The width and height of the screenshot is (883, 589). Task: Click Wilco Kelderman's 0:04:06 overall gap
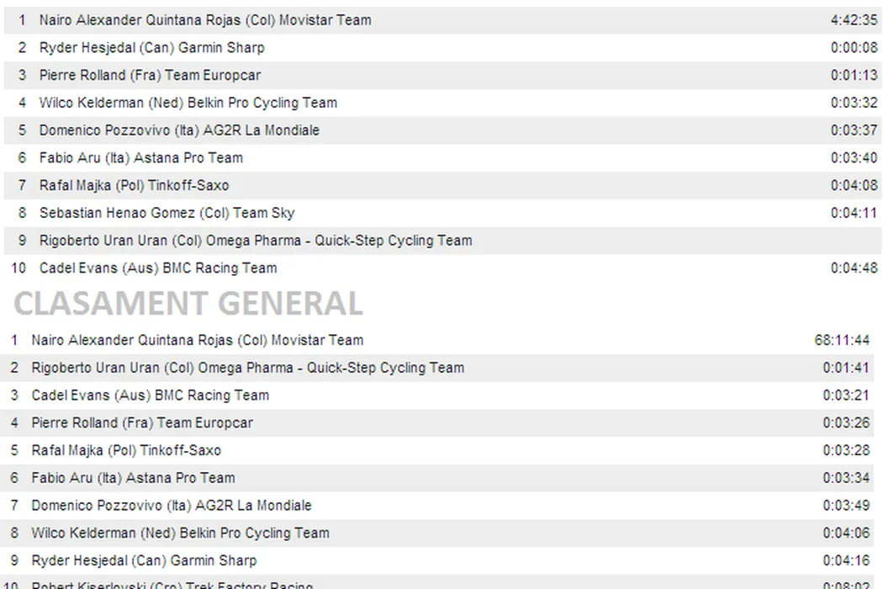tap(846, 533)
